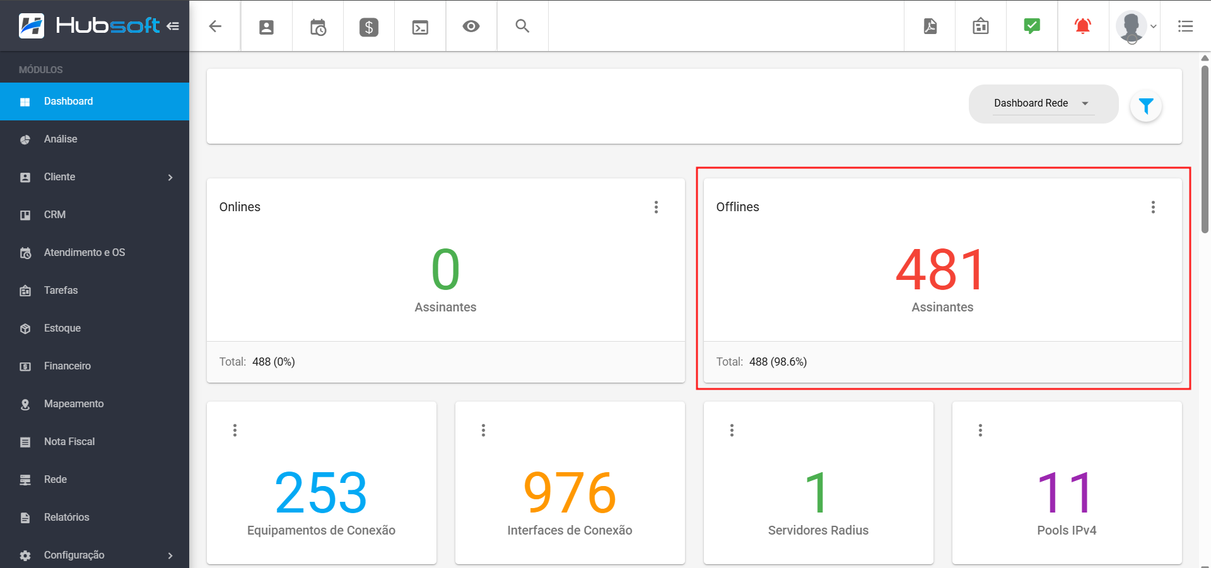Open Atendimento e OS module
Screen dimensions: 1211x568
pos(95,253)
